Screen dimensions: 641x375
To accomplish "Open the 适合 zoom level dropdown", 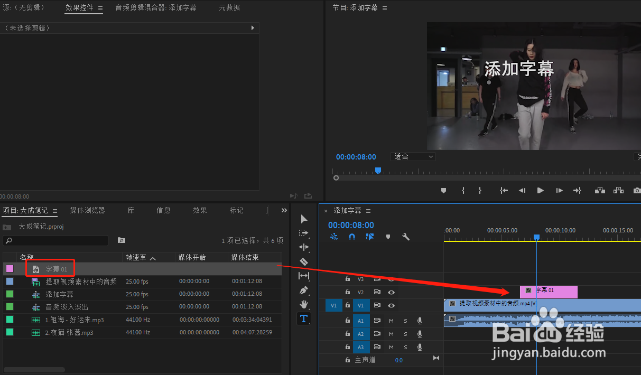I will click(x=413, y=156).
